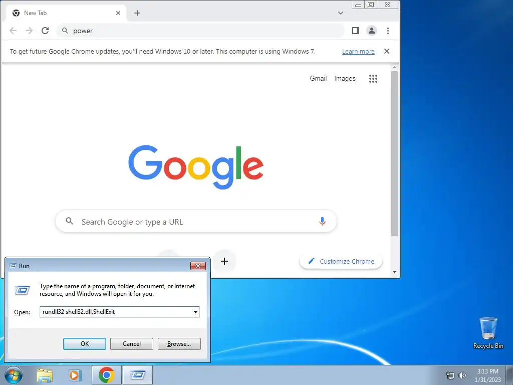Click the Chrome forward arrow
513x385 pixels.
tap(29, 31)
